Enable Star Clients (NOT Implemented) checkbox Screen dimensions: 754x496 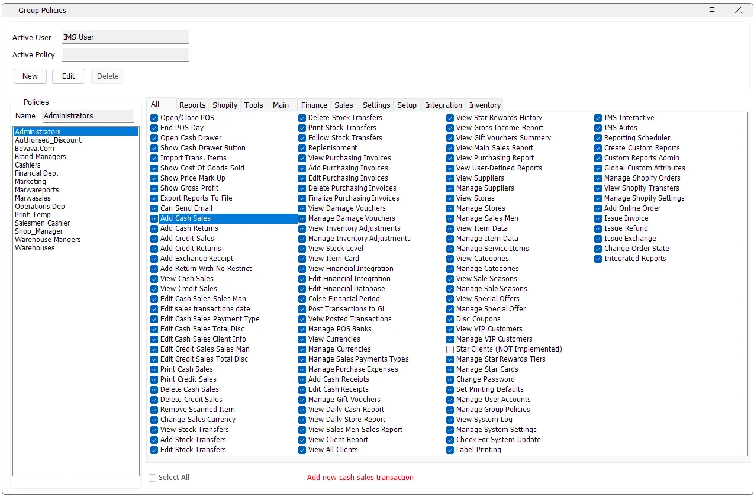coord(450,349)
